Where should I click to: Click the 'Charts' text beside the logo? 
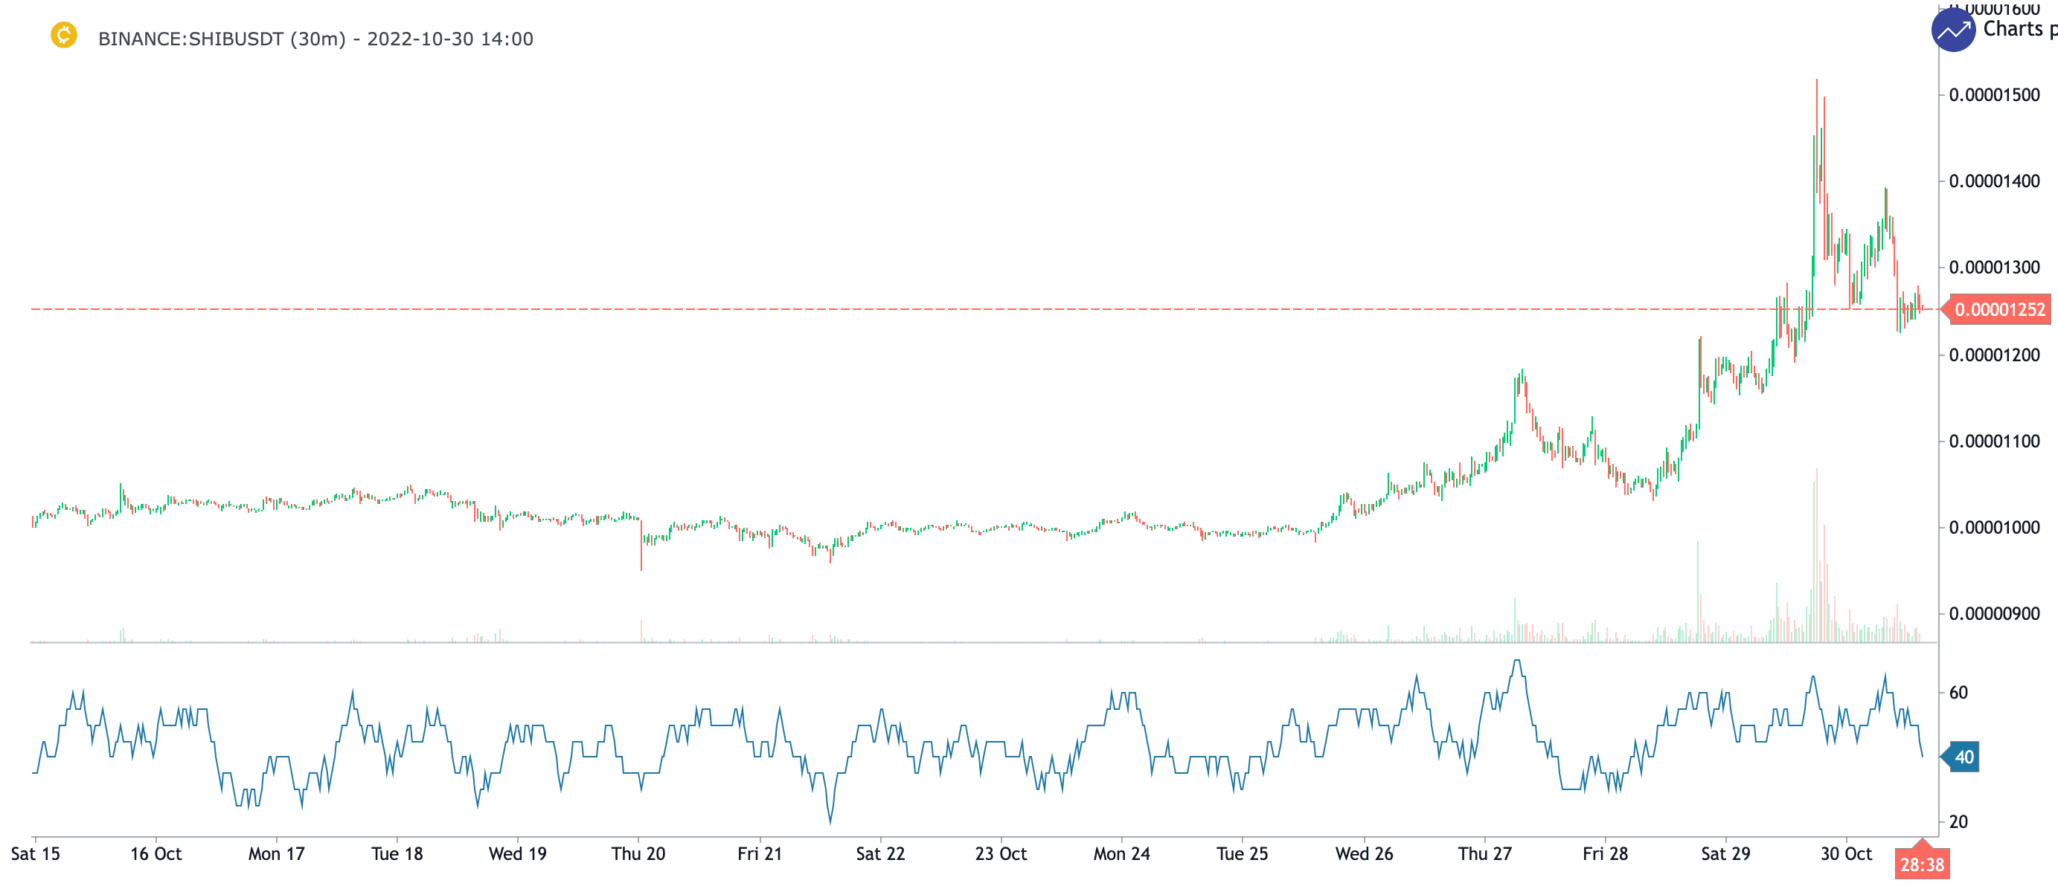pos(2013,29)
